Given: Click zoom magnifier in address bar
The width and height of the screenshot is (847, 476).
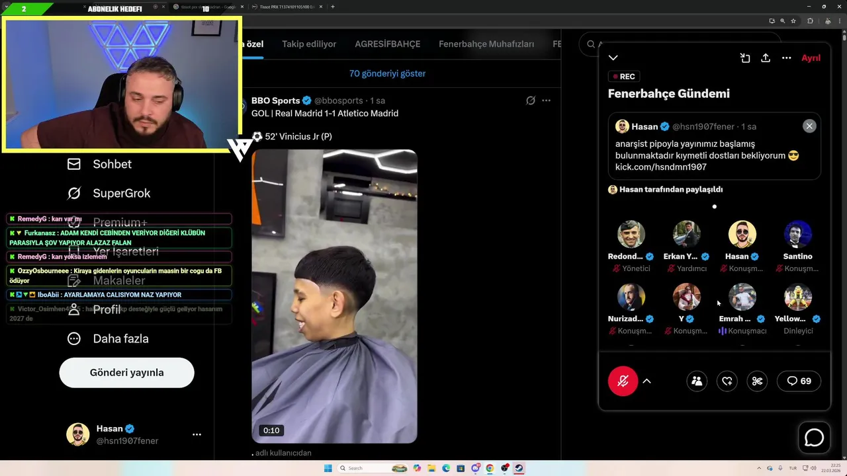Looking at the screenshot, I should 783,21.
